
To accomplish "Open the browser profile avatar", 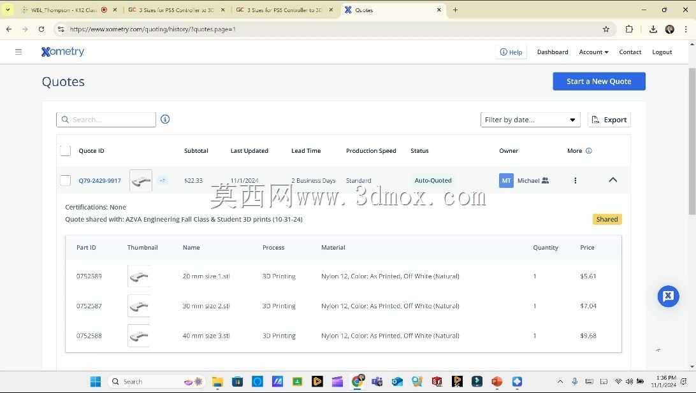I will 670,29.
